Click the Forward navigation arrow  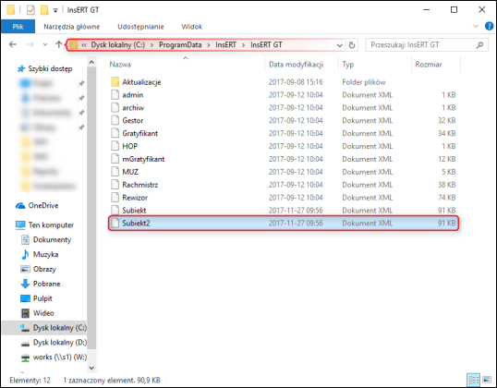pos(30,44)
